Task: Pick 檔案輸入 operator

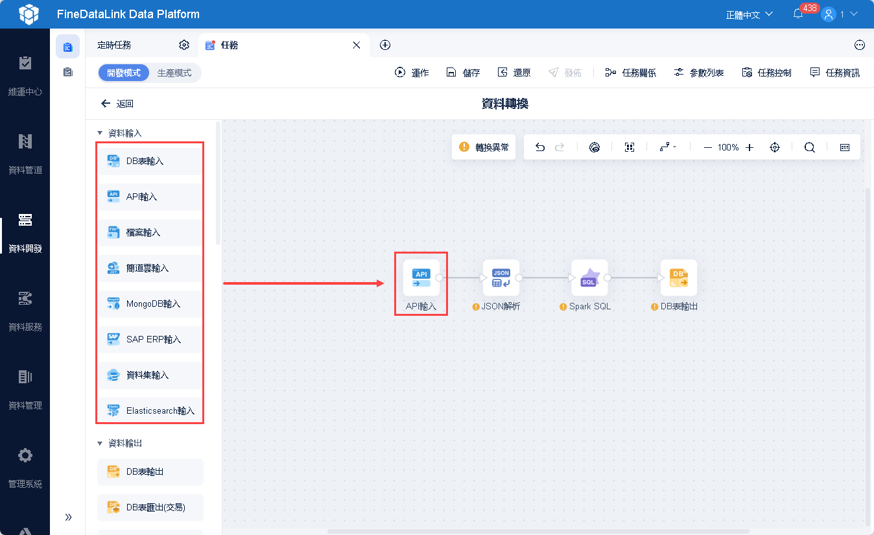Action: (150, 232)
